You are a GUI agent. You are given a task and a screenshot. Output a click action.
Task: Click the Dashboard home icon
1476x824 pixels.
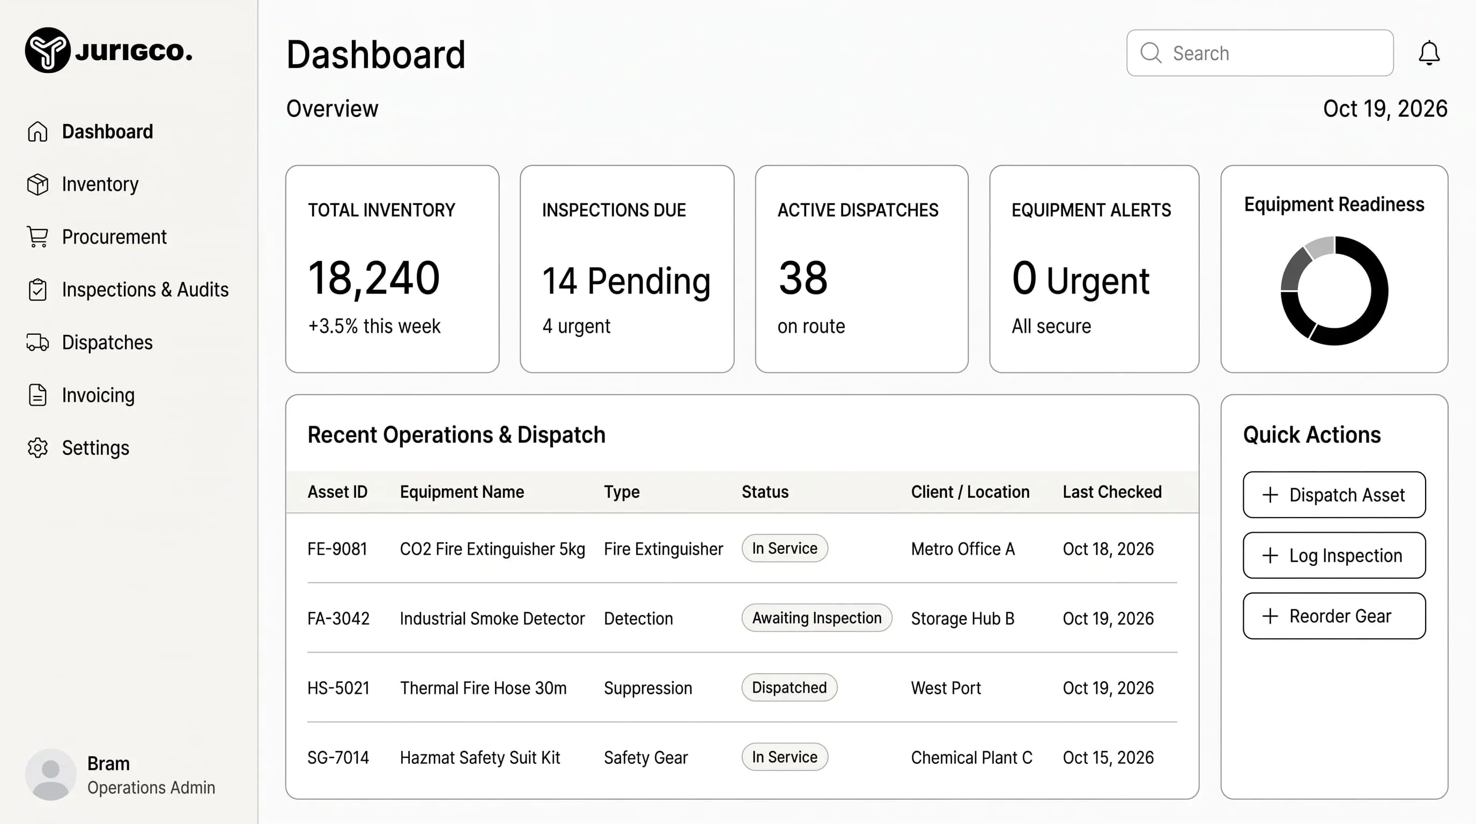point(38,131)
